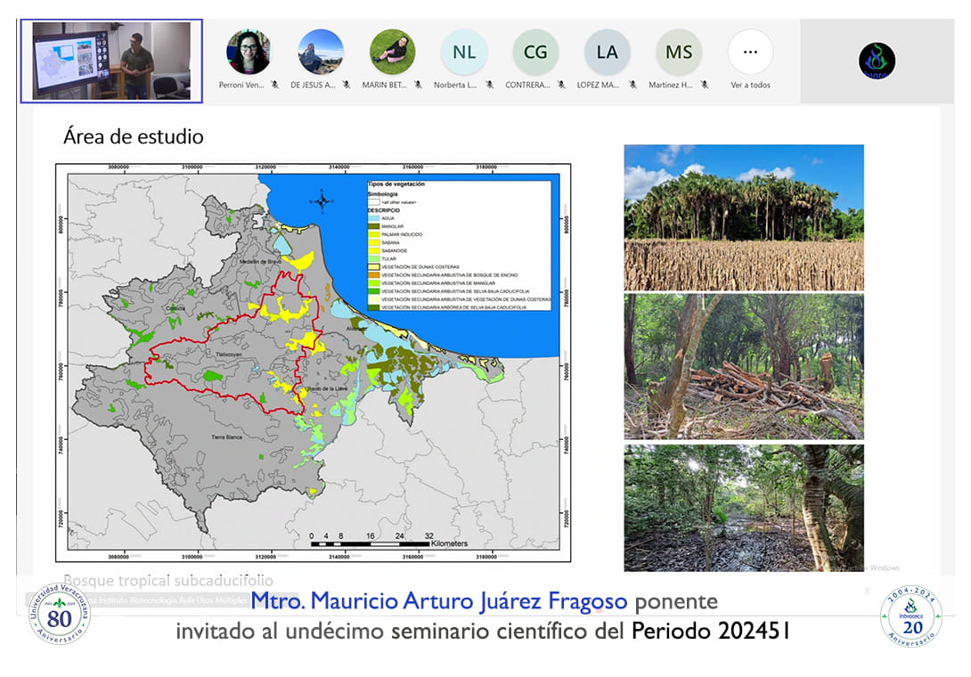Click the palm grove photo on the slide
Image resolution: width=971 pixels, height=677 pixels.
click(x=744, y=217)
